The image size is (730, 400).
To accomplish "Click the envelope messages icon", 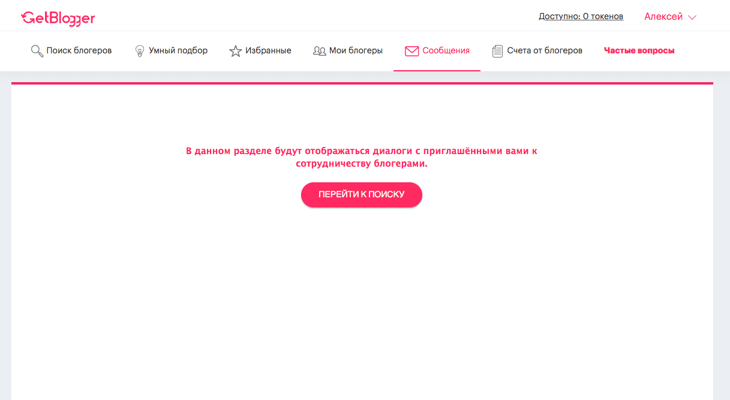I will coord(411,51).
